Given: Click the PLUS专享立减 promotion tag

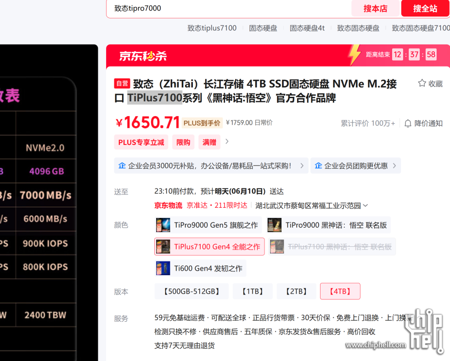Looking at the screenshot, I should [x=141, y=142].
